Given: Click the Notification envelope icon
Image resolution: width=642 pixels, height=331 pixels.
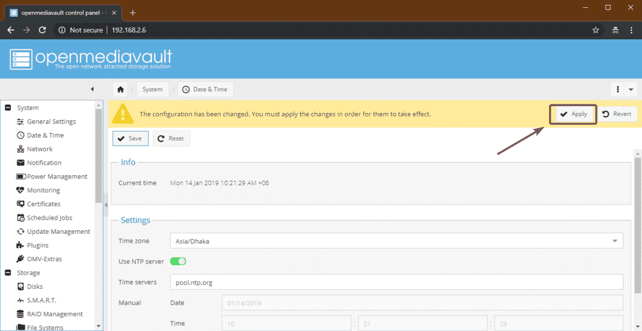Looking at the screenshot, I should click(x=20, y=162).
